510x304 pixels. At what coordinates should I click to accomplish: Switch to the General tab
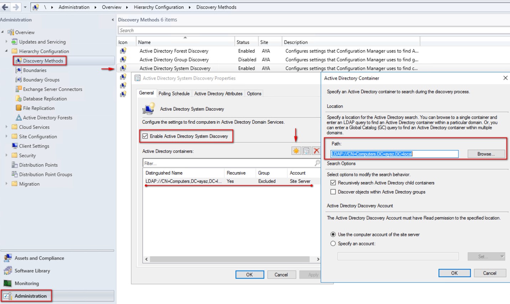coord(146,93)
